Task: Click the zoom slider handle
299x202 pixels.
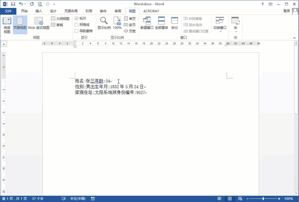Action: [263, 199]
